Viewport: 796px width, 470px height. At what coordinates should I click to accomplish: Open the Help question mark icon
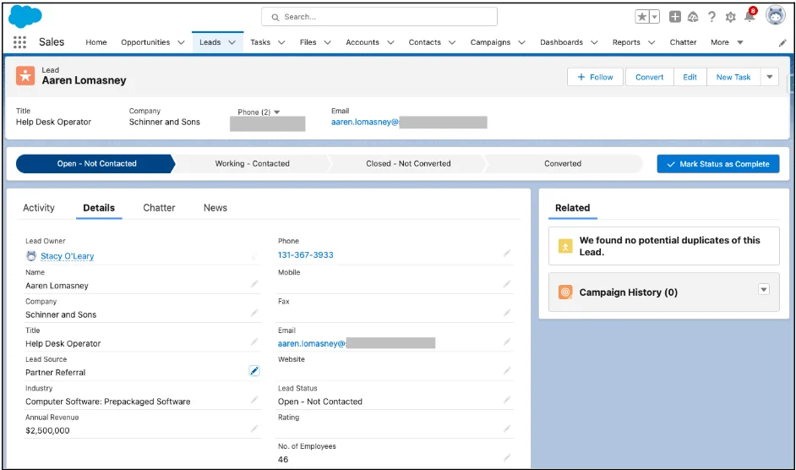(x=711, y=17)
